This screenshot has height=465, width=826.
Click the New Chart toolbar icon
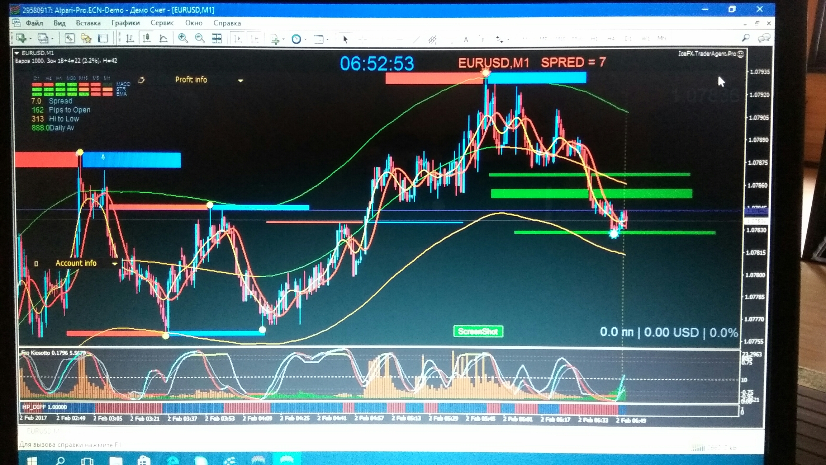click(20, 38)
